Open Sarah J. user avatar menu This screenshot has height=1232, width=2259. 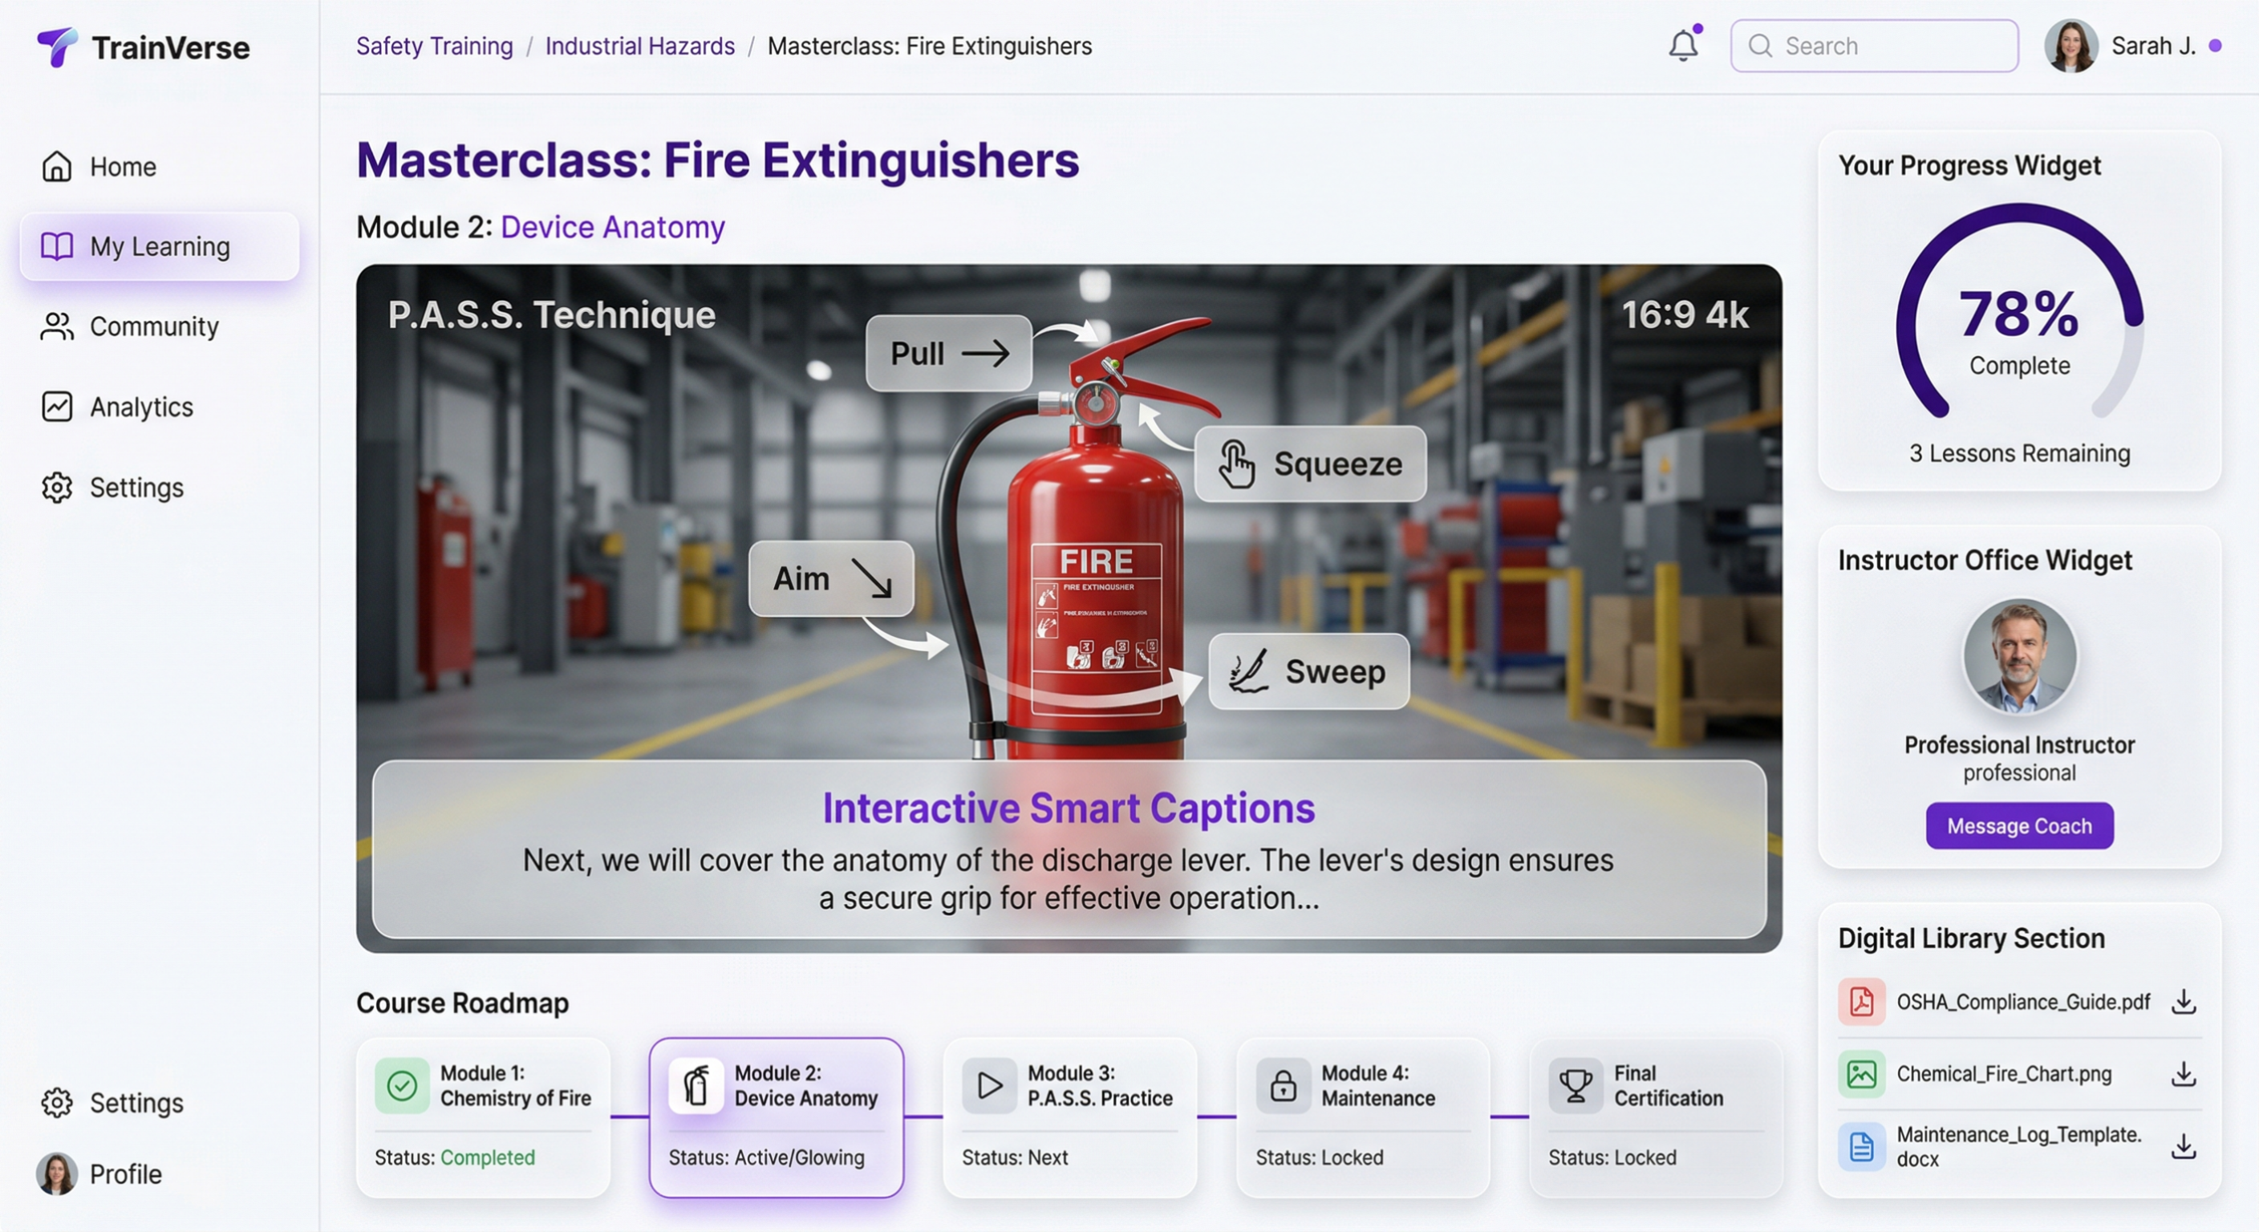pos(2070,46)
